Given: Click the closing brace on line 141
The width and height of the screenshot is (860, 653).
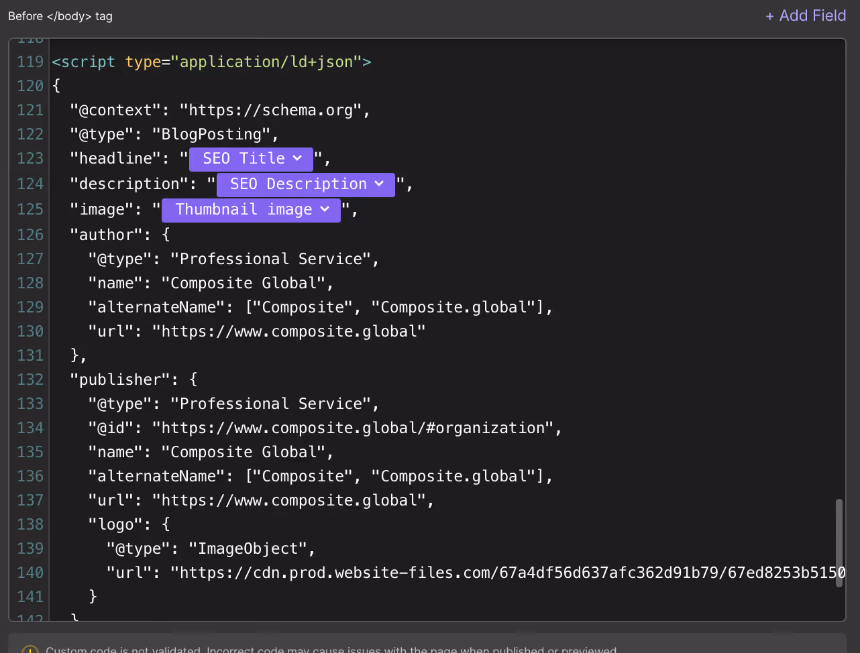Looking at the screenshot, I should 93,597.
